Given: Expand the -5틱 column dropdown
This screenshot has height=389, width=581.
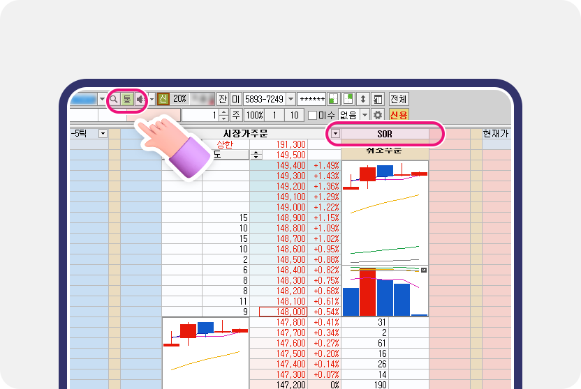Looking at the screenshot, I should point(103,133).
